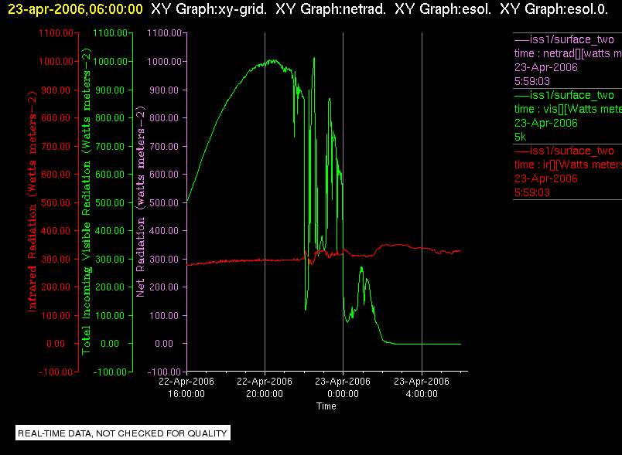Click the 'REAL-TIME DATA, NOT CHECKED FOR QUALITY' notice

[x=122, y=433]
